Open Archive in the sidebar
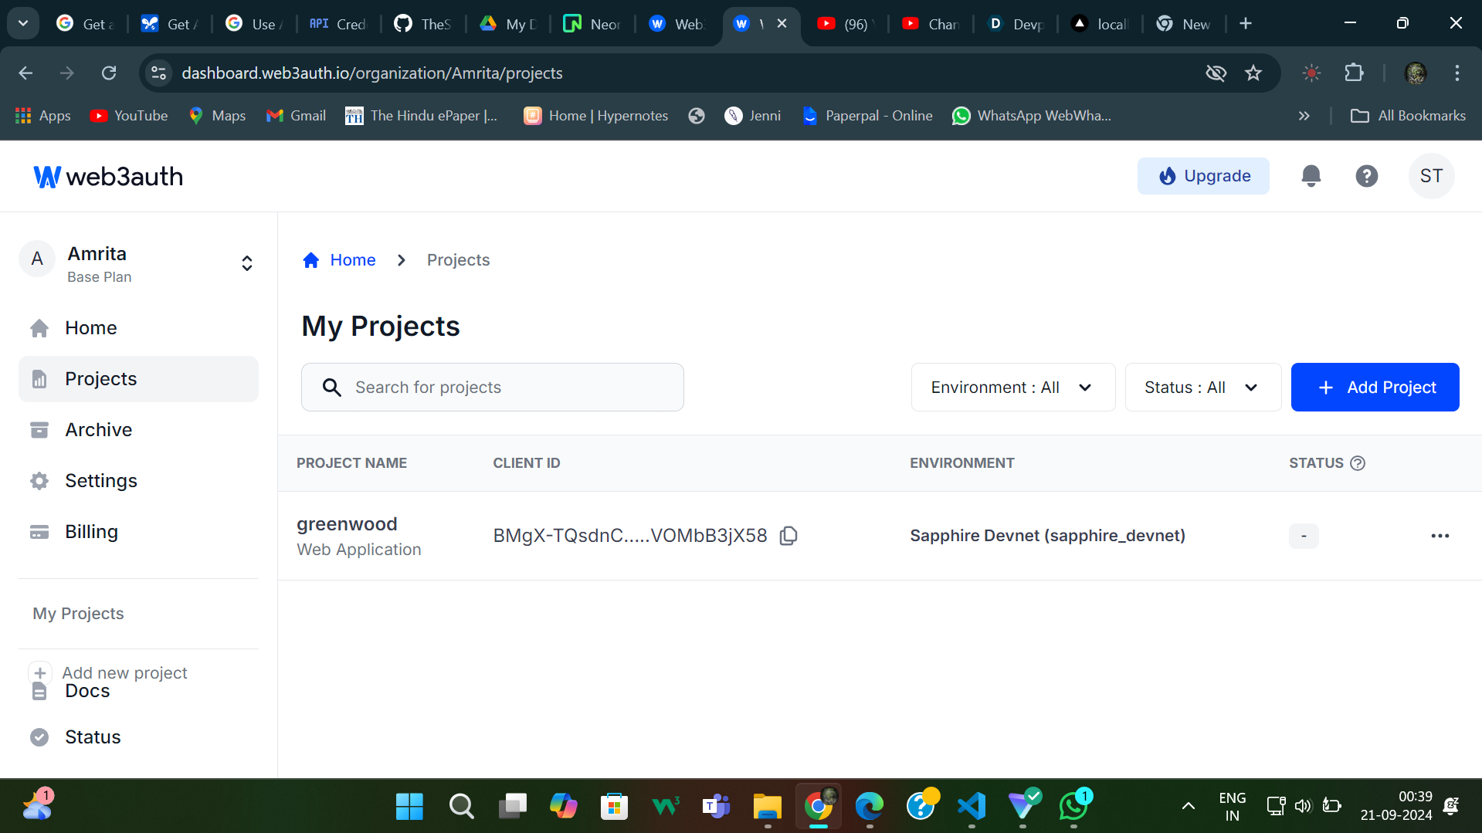 (x=138, y=430)
